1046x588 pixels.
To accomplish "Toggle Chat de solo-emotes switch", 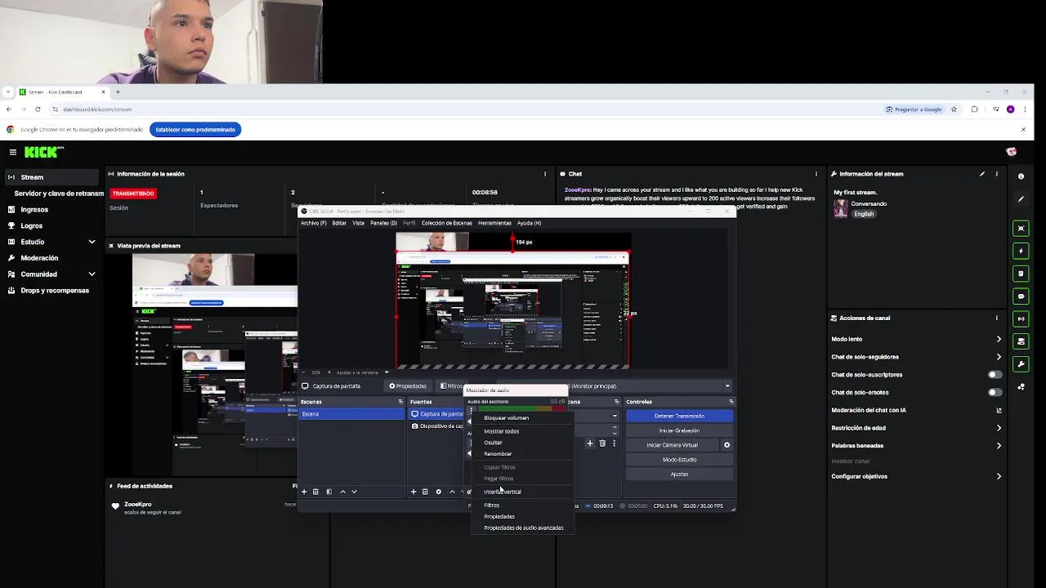I will click(x=995, y=393).
